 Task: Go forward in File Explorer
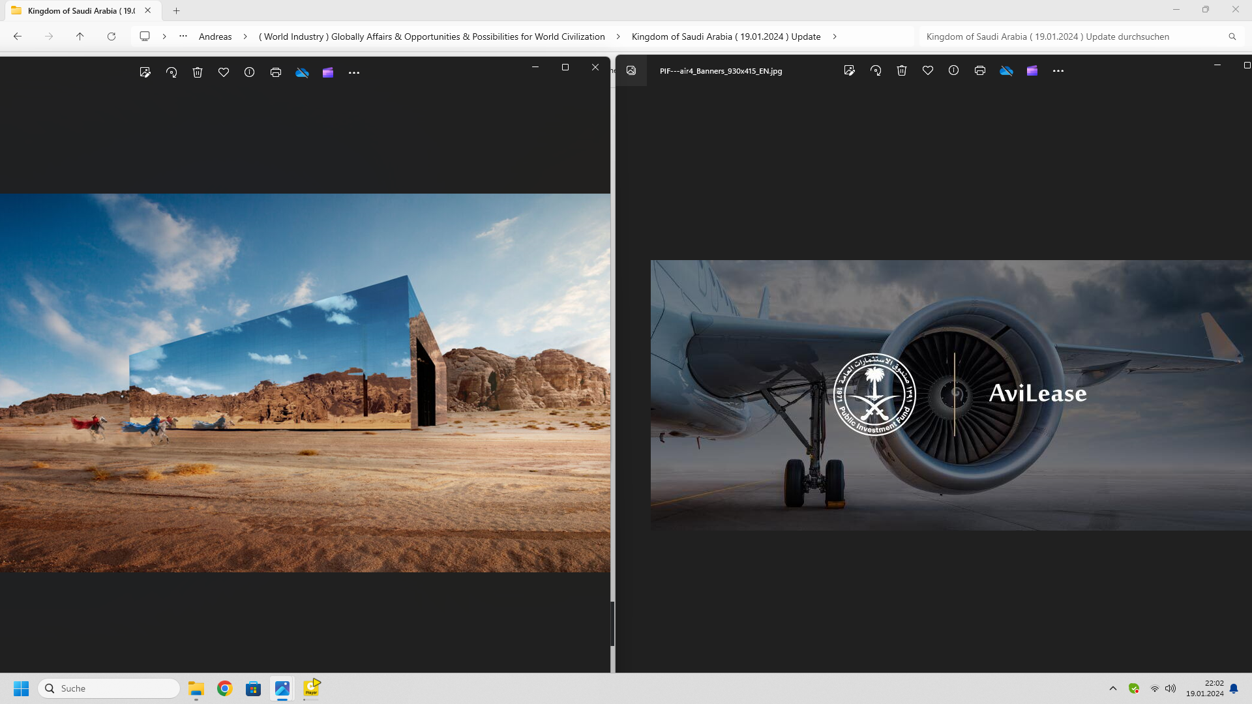(49, 37)
